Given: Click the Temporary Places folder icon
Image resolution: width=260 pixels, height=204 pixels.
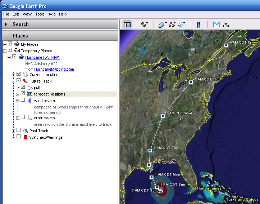Looking at the screenshot, I should (17, 50).
